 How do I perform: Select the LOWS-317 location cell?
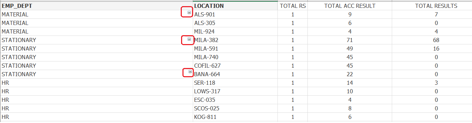235,91
